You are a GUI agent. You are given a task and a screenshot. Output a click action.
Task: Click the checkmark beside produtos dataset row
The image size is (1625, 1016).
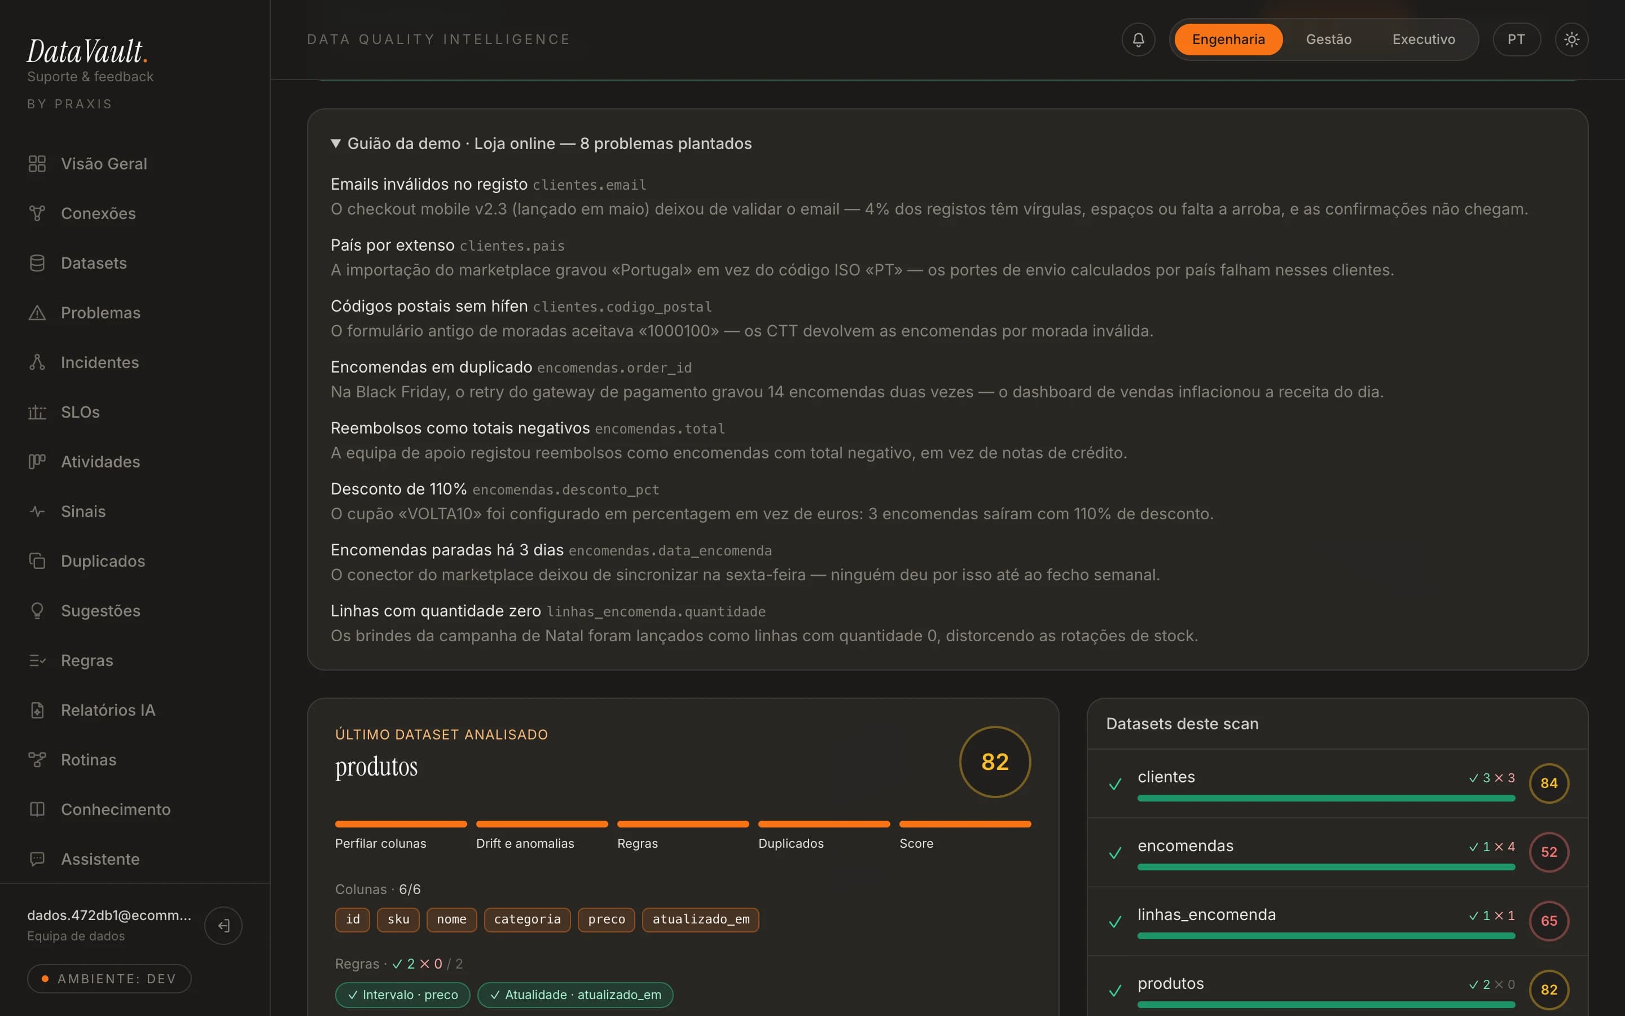pyautogui.click(x=1115, y=991)
